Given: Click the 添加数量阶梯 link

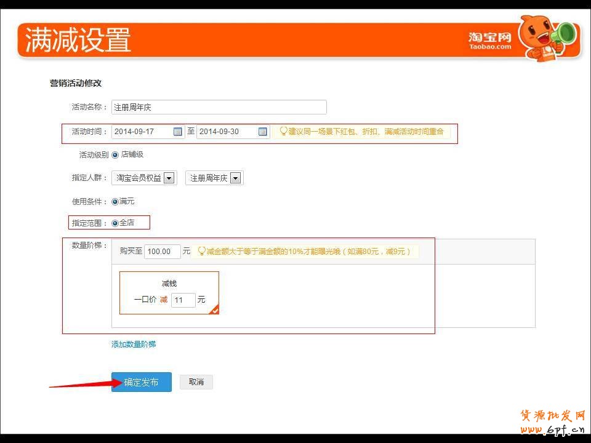Looking at the screenshot, I should pos(134,344).
